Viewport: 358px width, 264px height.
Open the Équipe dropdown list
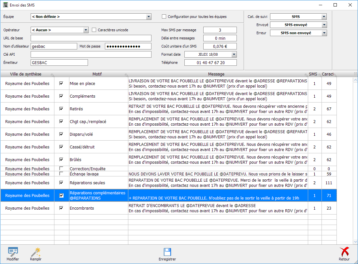tap(149, 17)
